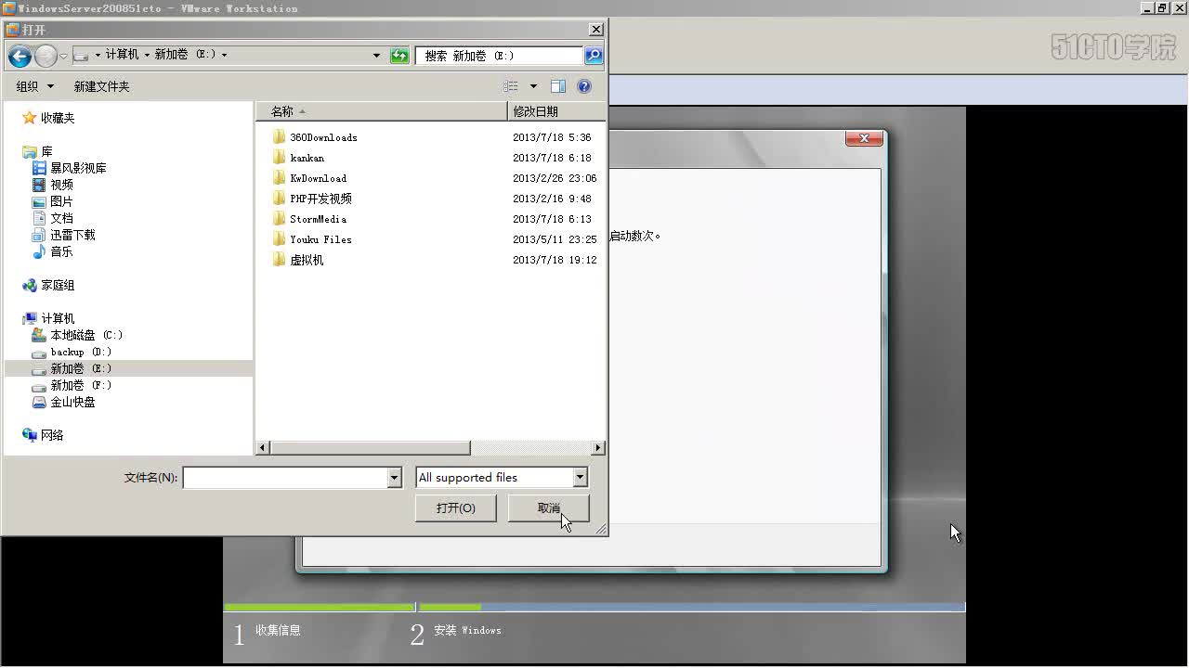Screen dimensions: 1189x668
Task: Open the 组织 menu
Action: coord(34,86)
